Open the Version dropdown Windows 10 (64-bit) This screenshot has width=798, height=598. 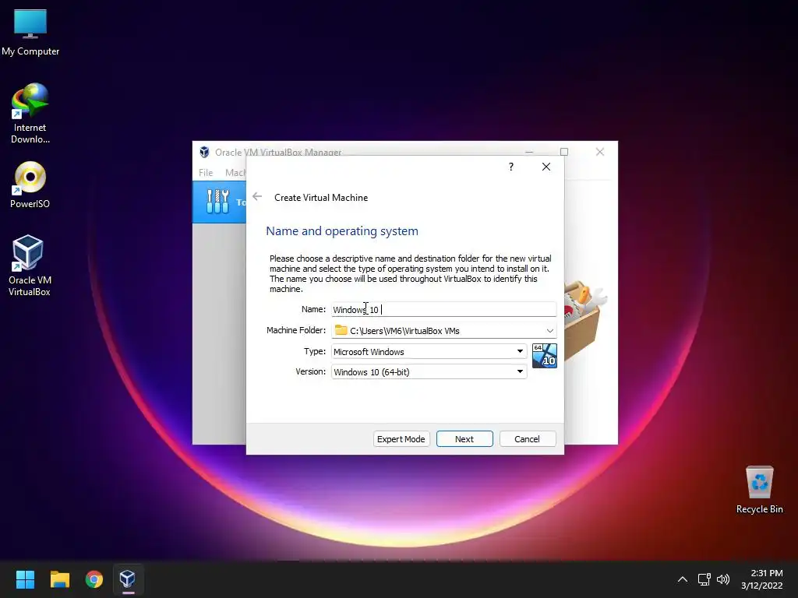point(429,371)
